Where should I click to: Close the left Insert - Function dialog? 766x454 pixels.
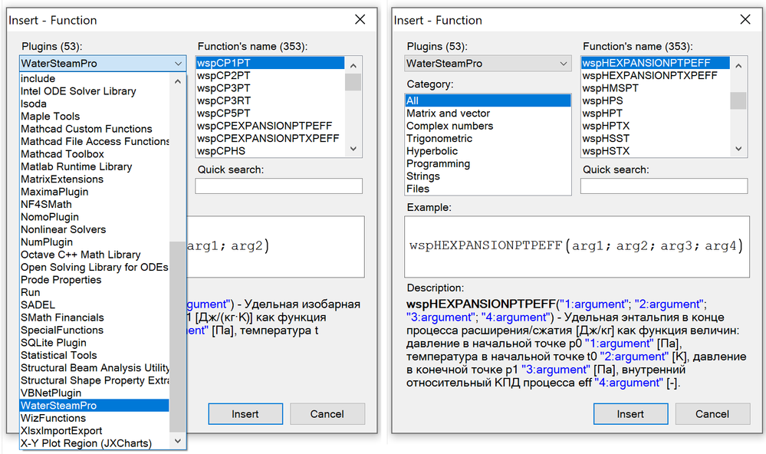358,20
